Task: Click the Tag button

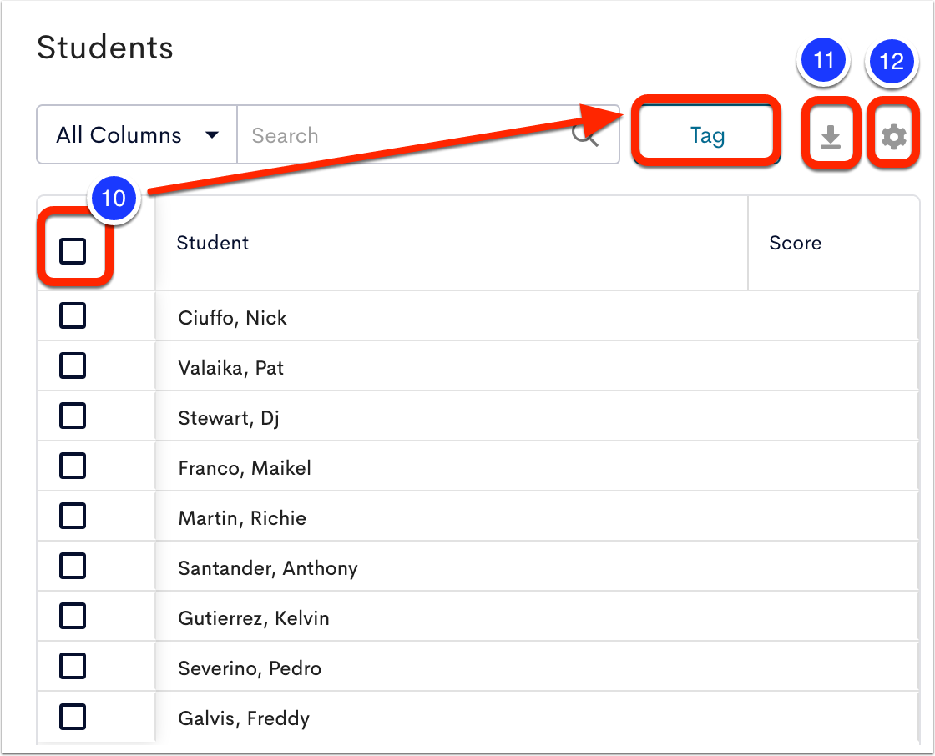Action: point(707,134)
